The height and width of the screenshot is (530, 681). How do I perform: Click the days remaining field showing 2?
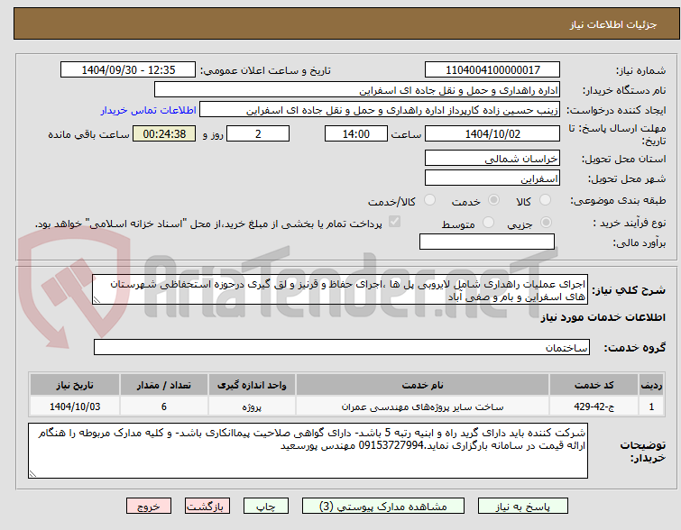pyautogui.click(x=258, y=133)
